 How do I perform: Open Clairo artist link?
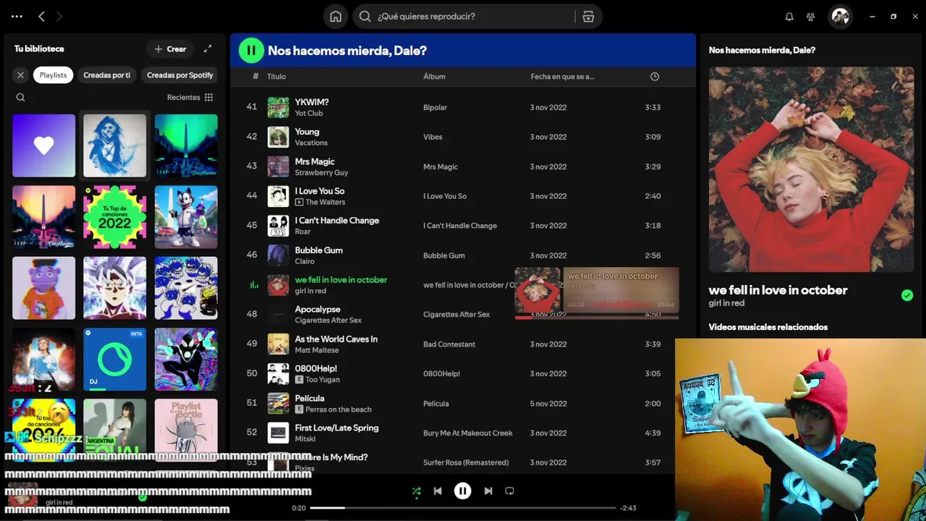pyautogui.click(x=305, y=261)
